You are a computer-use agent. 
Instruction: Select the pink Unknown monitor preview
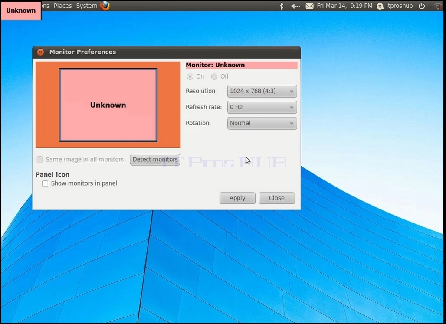click(108, 105)
